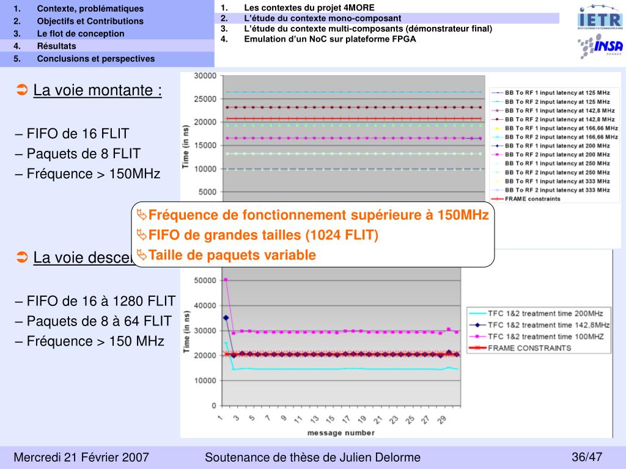The width and height of the screenshot is (626, 469).
Task: Click orange arrow bullet beside 'La voie descendante'
Action: (x=22, y=257)
